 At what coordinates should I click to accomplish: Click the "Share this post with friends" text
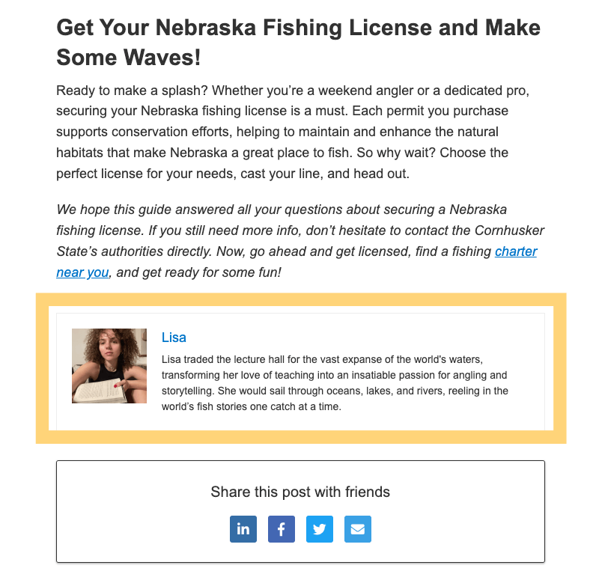coord(300,492)
